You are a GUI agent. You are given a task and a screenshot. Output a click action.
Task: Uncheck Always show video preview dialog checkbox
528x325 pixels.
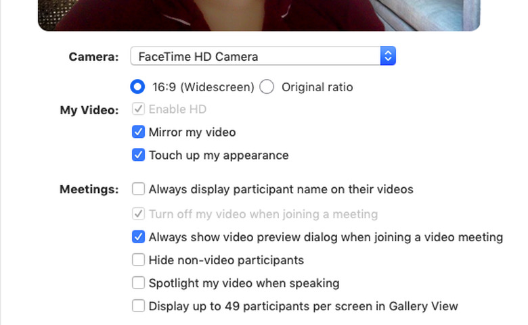coord(138,237)
